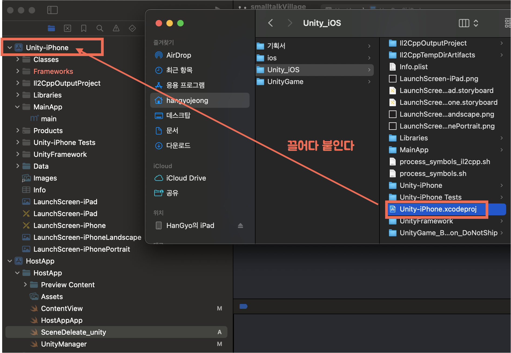This screenshot has width=511, height=353.
Task: Open the Find navigator magnifier icon
Action: pyautogui.click(x=100, y=28)
